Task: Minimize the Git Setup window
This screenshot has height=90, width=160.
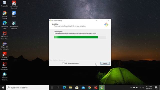Action: 96,20
